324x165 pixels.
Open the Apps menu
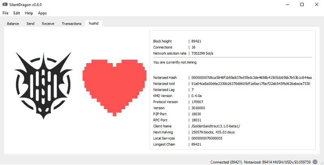[42, 13]
